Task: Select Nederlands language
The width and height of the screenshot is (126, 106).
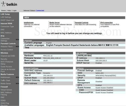Action: pos(85,45)
